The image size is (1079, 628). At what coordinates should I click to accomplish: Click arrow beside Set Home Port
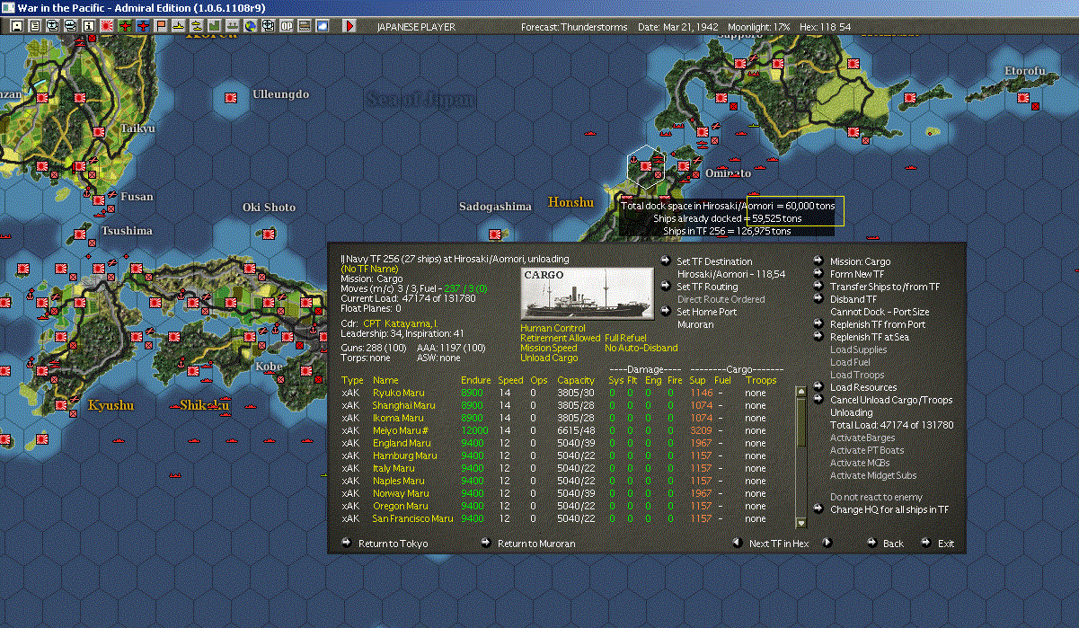point(666,311)
